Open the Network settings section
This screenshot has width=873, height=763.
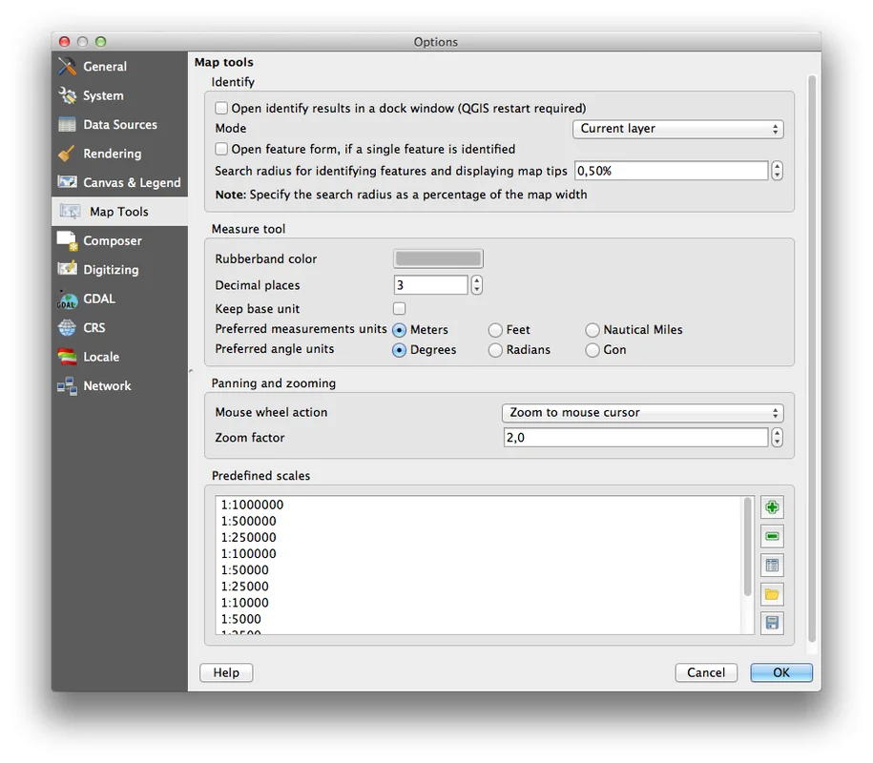[106, 385]
